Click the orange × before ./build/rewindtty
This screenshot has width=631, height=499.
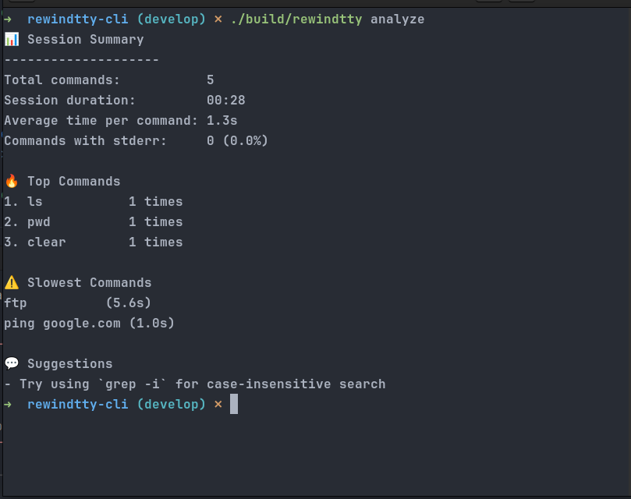click(218, 19)
